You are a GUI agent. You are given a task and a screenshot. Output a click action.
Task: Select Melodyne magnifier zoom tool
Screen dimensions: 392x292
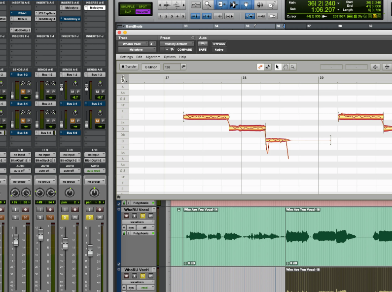tap(292, 67)
